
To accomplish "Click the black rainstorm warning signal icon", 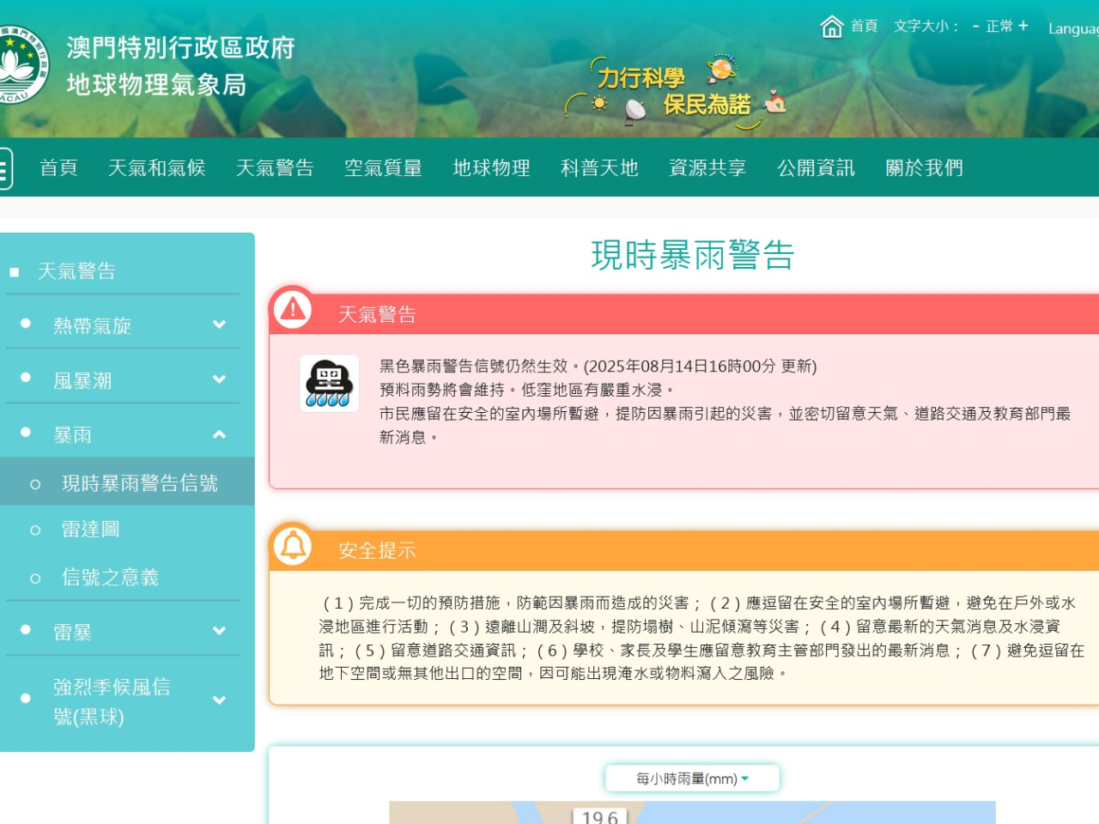I will pos(329,383).
